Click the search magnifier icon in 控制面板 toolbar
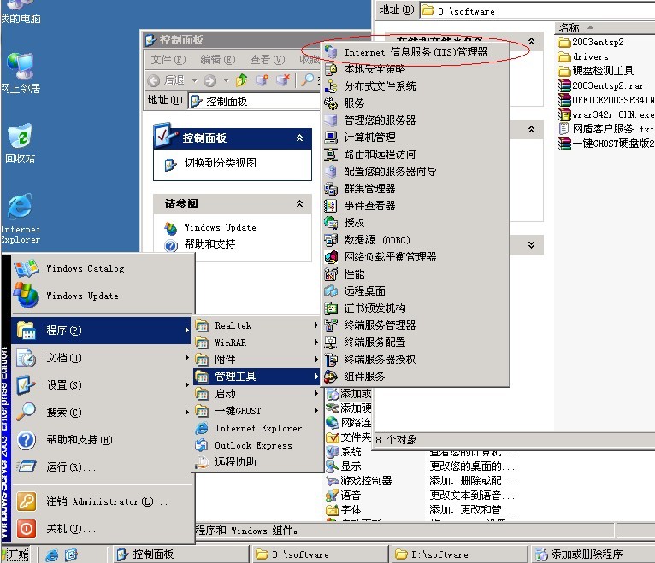 [x=308, y=80]
